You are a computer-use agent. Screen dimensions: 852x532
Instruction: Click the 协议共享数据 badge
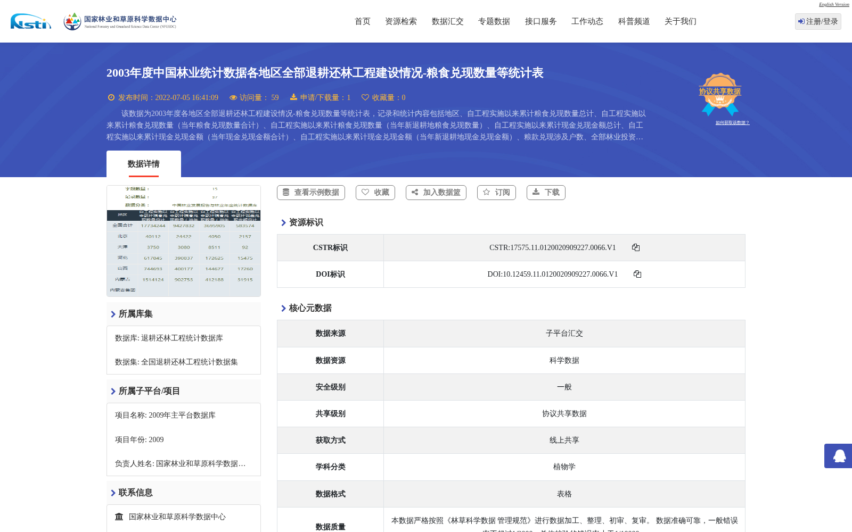coord(720,94)
